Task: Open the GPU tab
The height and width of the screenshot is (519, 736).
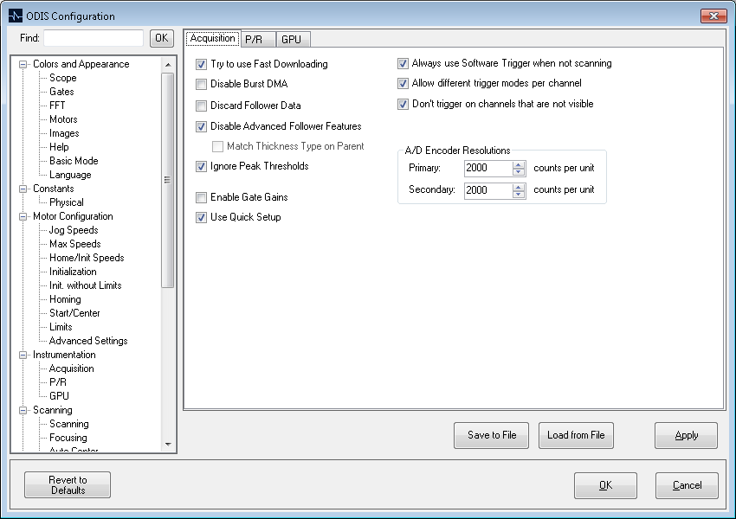Action: point(291,39)
